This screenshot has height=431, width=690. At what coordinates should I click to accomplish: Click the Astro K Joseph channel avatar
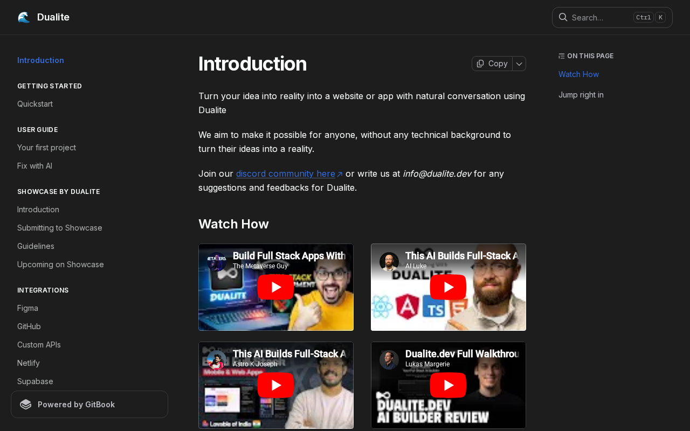217,360
